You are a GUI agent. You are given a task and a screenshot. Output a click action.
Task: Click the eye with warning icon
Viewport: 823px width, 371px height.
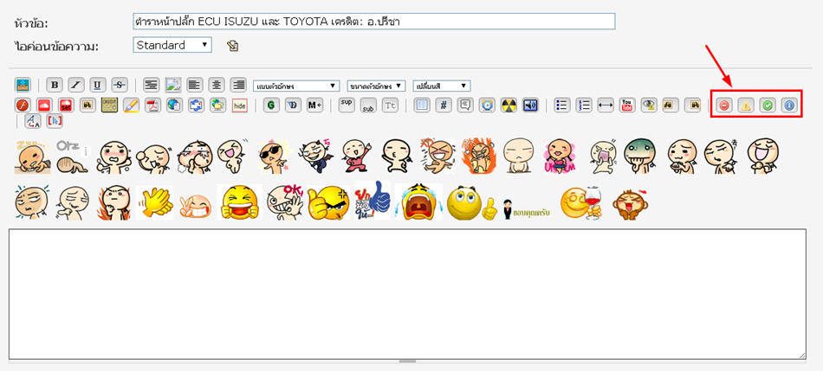click(x=649, y=106)
